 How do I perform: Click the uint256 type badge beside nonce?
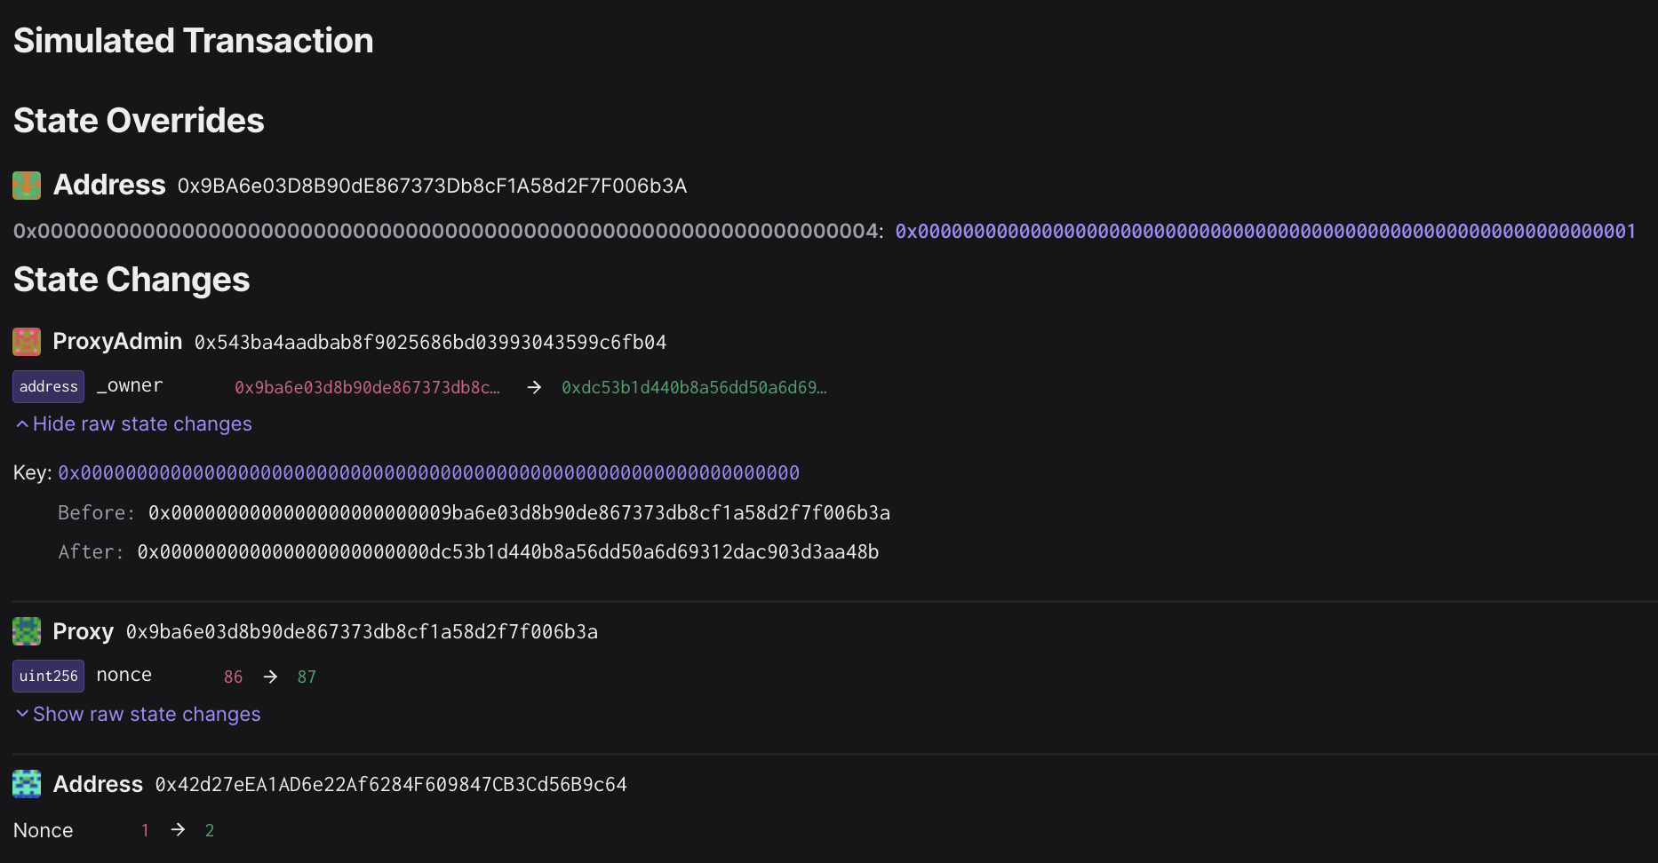(x=49, y=677)
